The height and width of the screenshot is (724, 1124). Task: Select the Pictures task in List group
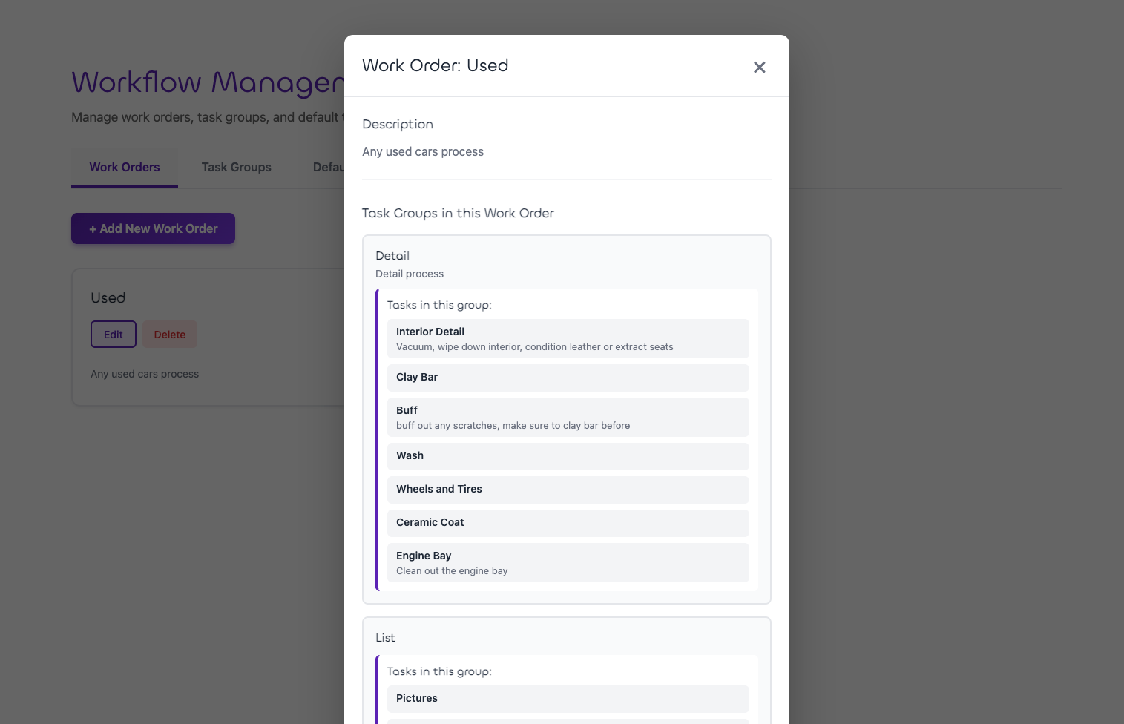coord(568,699)
